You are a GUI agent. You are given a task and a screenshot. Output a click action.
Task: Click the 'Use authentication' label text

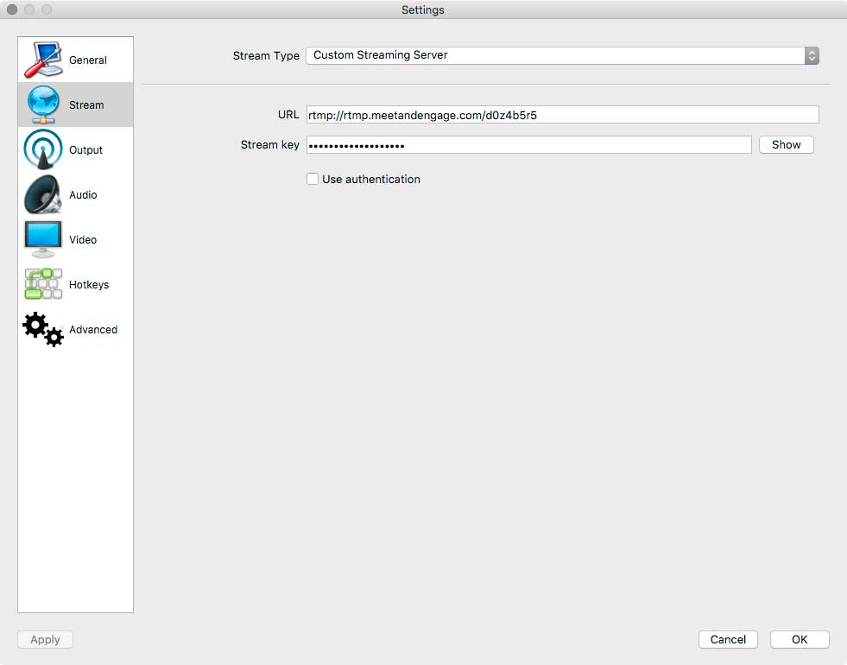(371, 179)
